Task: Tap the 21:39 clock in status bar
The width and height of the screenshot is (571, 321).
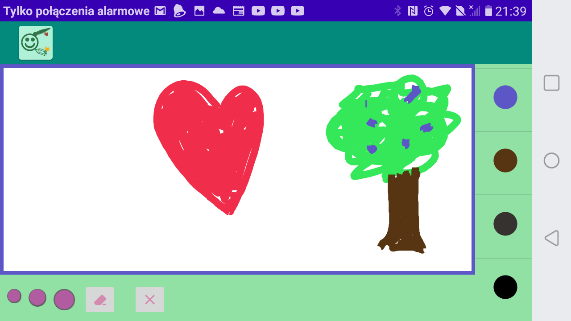Action: point(511,11)
